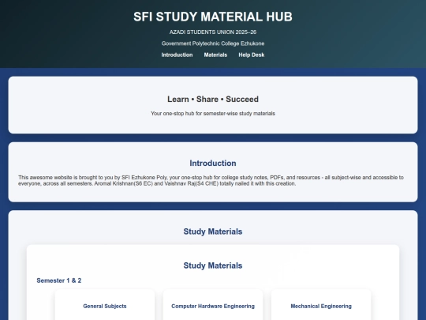The image size is (426, 320).
Task: Open the General Subjects card
Action: (105, 305)
